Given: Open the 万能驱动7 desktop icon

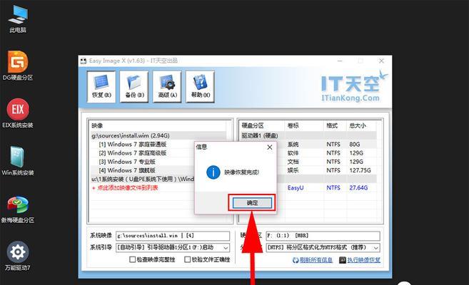Looking at the screenshot, I should click(x=18, y=256).
